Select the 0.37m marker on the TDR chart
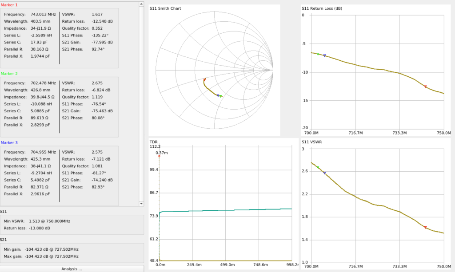This screenshot has height=272, width=455. tap(159, 156)
